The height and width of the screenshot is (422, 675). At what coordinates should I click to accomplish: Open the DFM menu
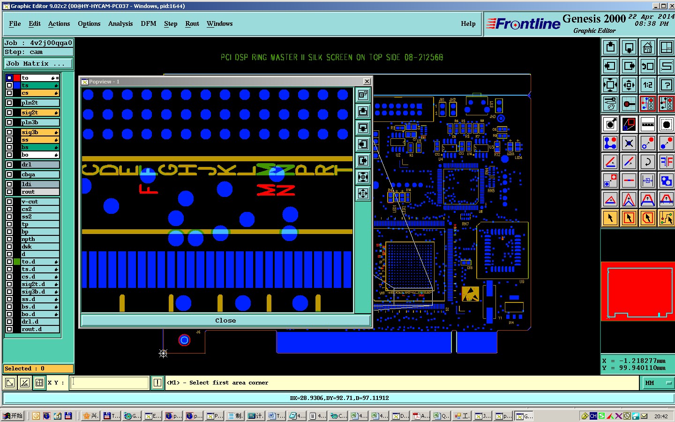click(149, 23)
